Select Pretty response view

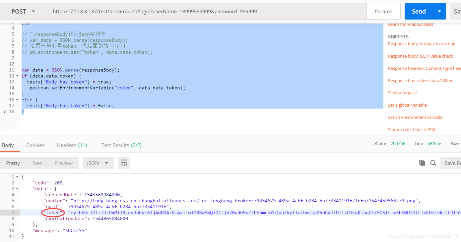13,163
